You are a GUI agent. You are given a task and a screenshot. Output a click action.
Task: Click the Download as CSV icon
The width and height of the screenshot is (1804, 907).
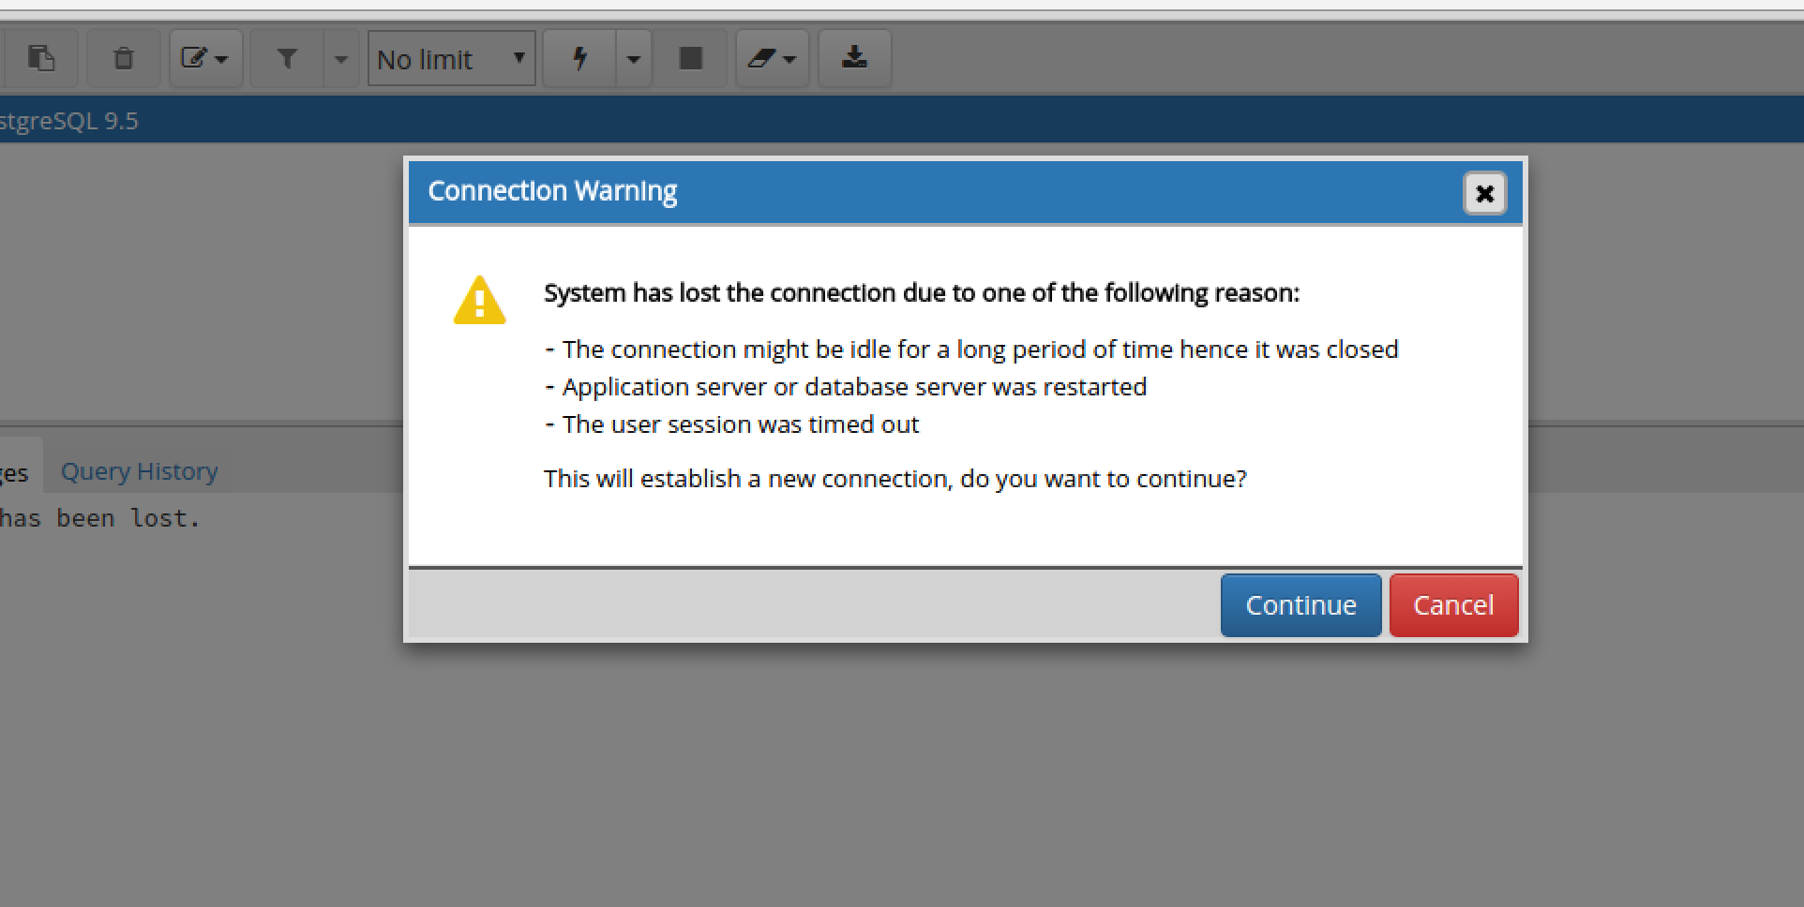(x=854, y=58)
